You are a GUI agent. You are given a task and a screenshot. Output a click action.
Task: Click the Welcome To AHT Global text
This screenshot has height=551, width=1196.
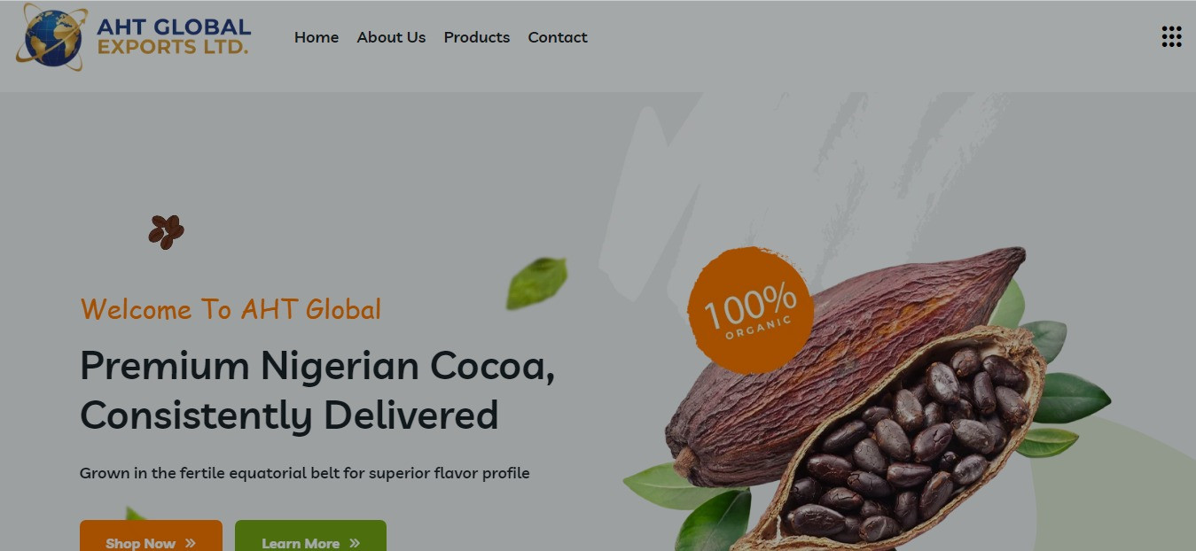(231, 309)
